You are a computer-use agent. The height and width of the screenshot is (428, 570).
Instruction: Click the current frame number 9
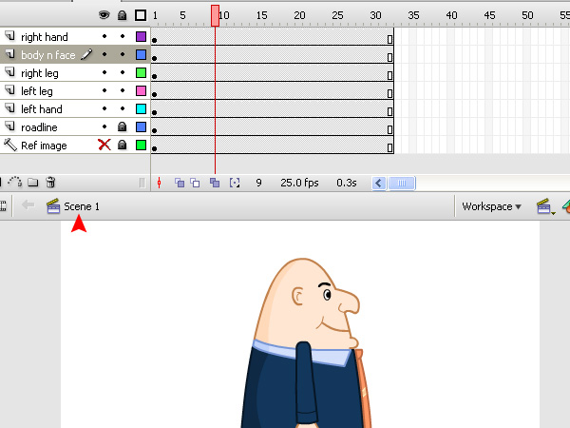[258, 183]
